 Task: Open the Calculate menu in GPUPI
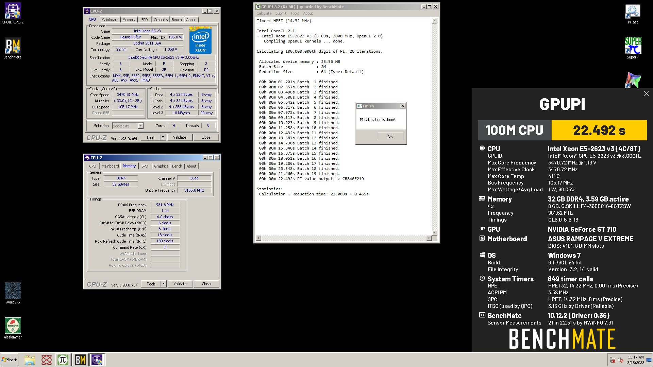coord(264,13)
